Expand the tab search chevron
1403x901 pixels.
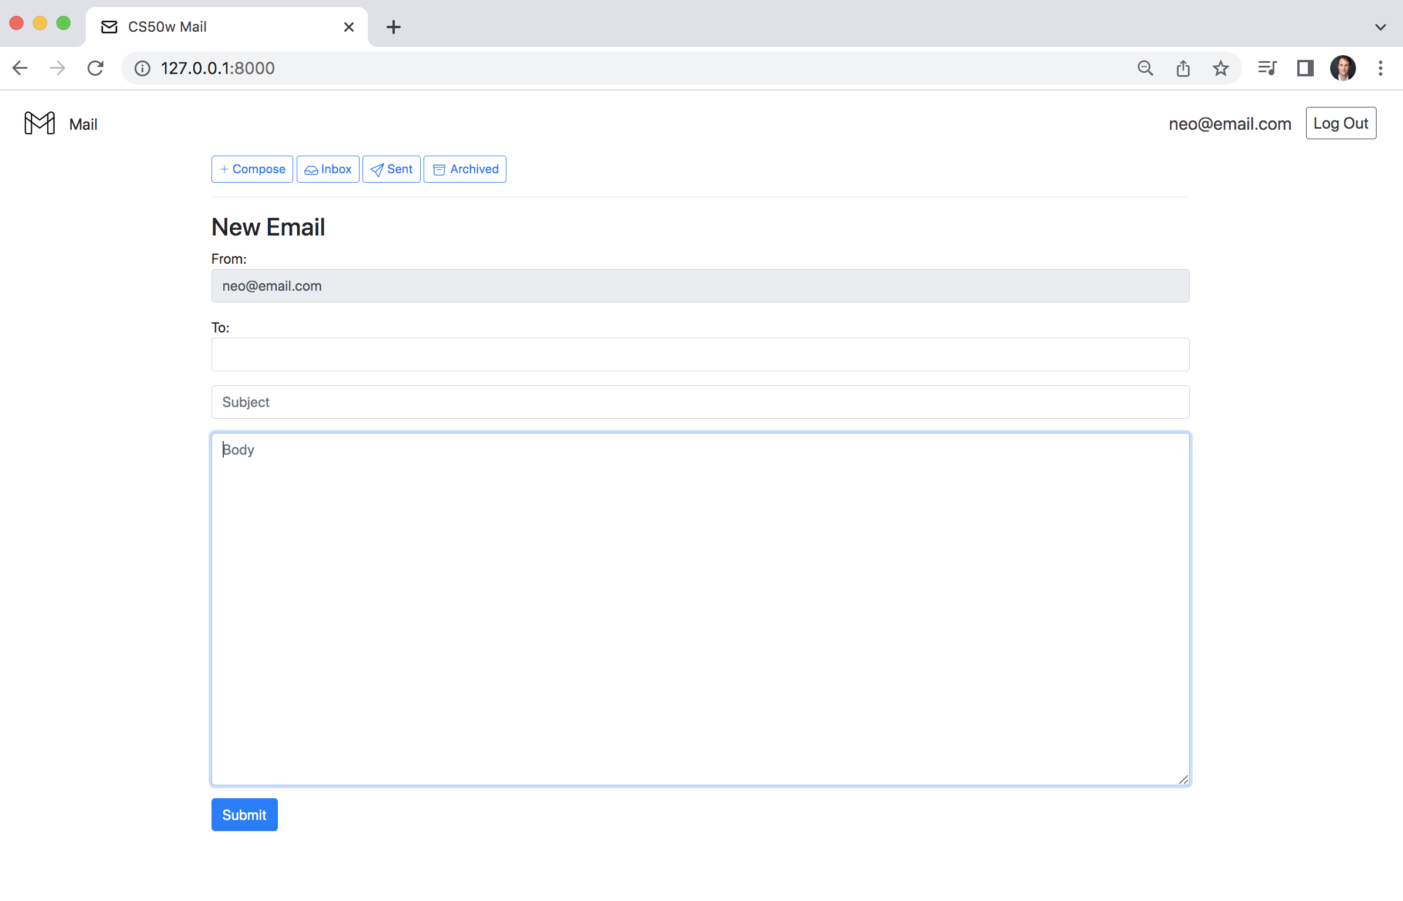[x=1380, y=27]
